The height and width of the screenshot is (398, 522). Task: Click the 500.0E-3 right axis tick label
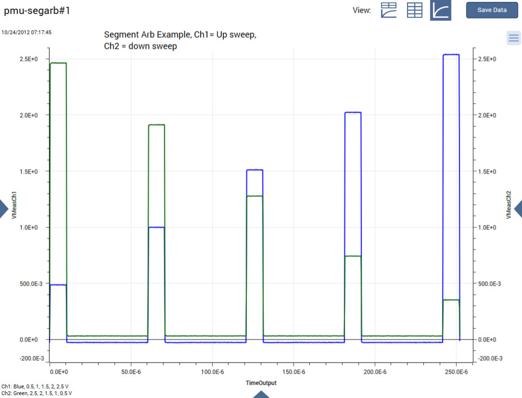pyautogui.click(x=489, y=284)
